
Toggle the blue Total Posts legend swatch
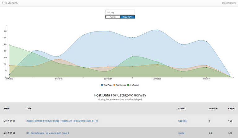pos(102,85)
